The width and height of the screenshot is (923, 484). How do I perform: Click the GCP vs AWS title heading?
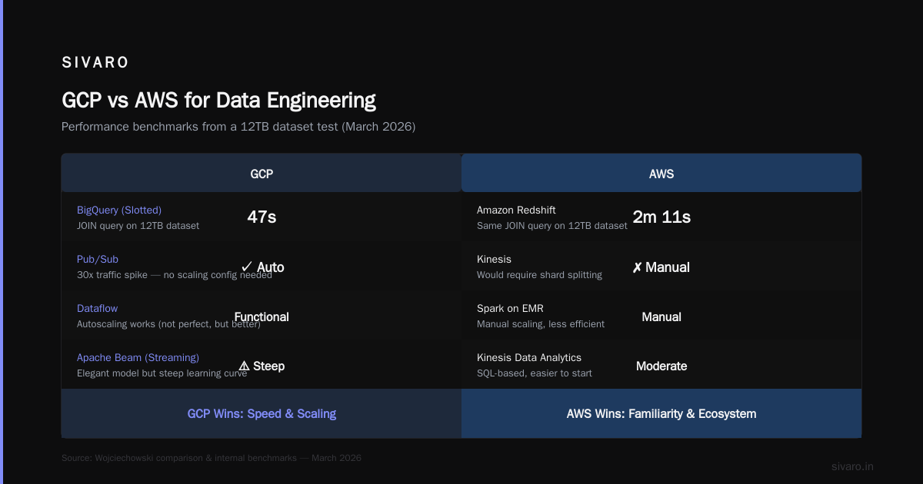tap(218, 100)
